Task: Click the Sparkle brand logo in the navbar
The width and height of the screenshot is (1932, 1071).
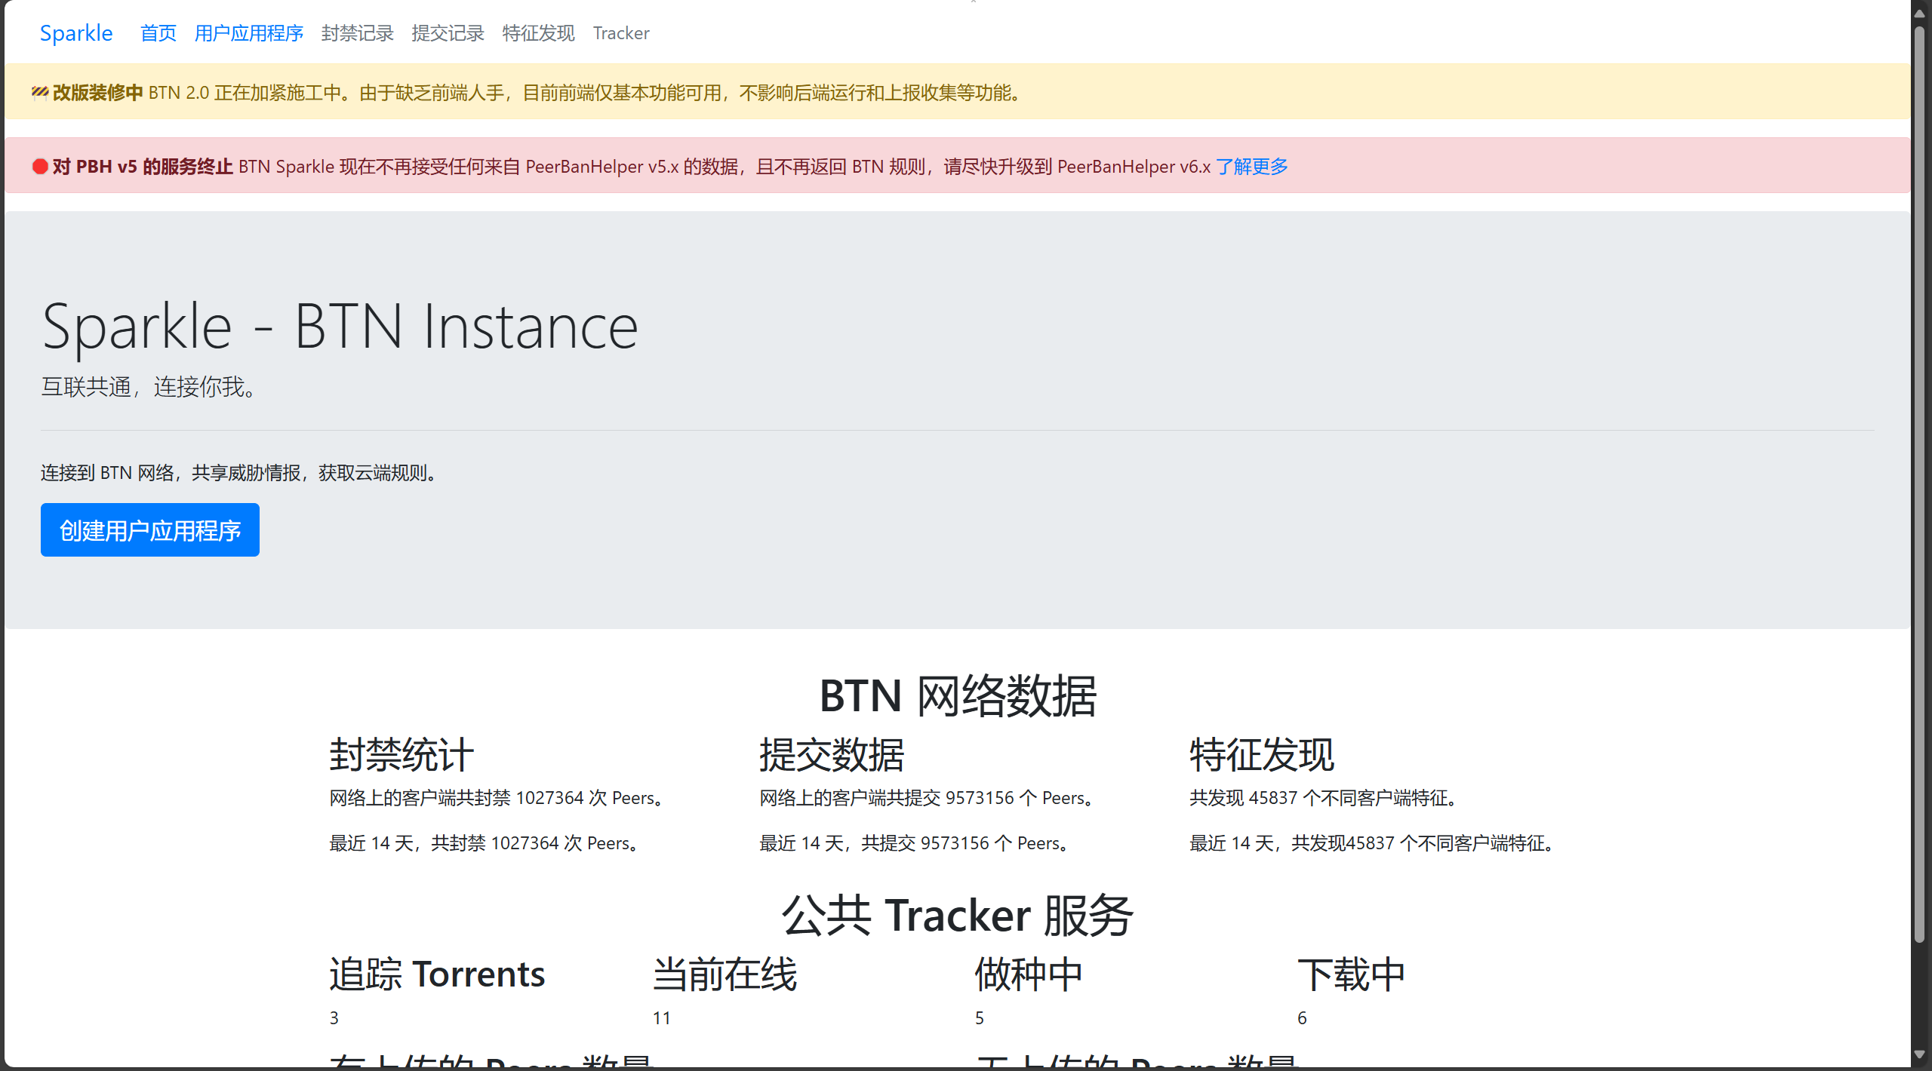Action: (x=75, y=32)
